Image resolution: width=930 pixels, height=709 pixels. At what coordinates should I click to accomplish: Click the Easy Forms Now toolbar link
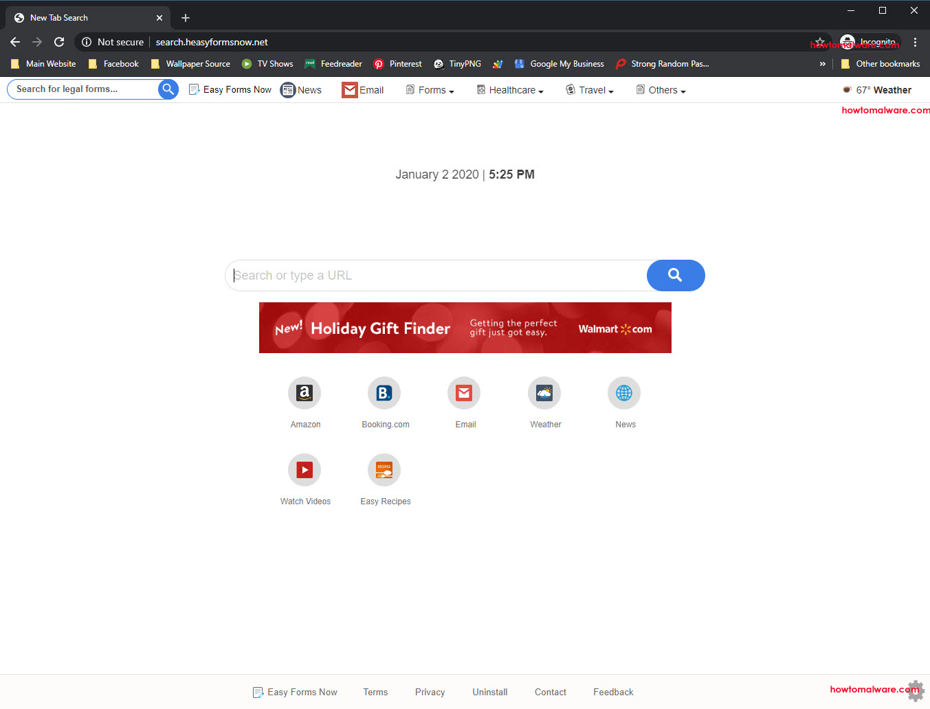tap(230, 90)
